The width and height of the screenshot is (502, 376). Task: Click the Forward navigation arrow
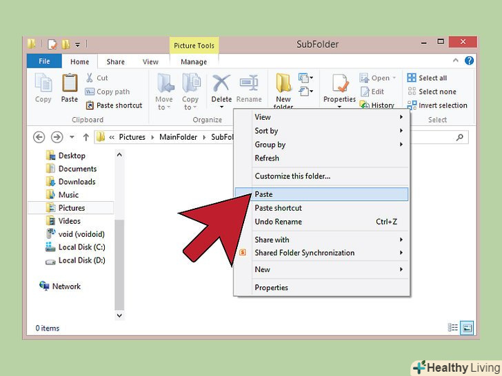pos(57,138)
